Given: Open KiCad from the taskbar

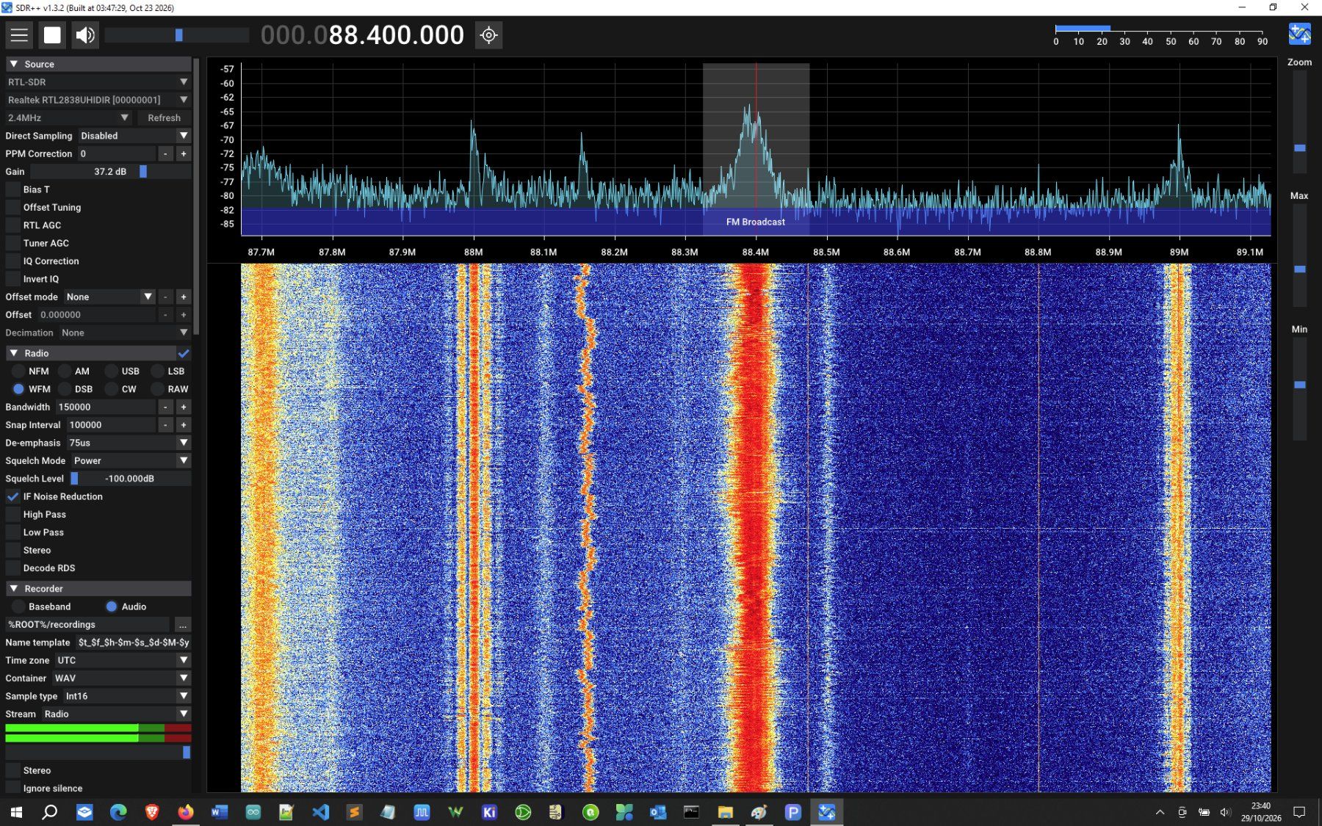Looking at the screenshot, I should tap(489, 811).
